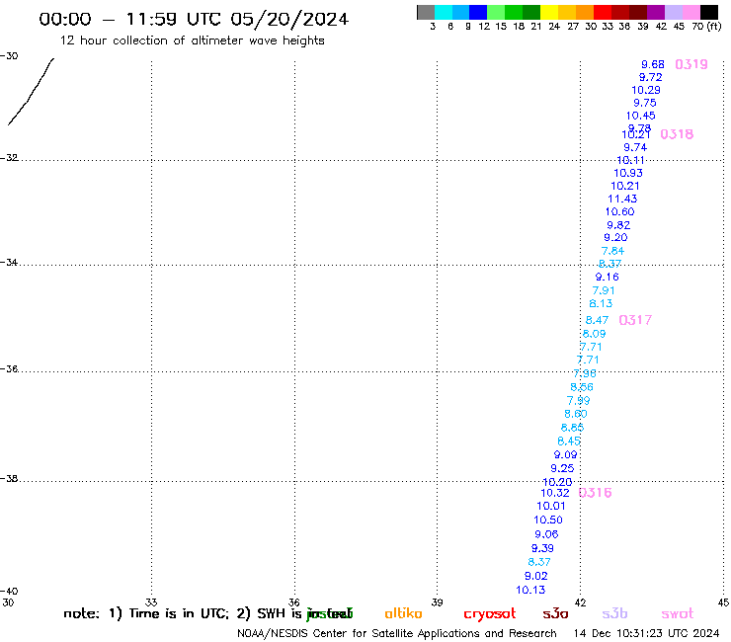Click the wave height value 9.09
This screenshot has height=642, width=731.
pyautogui.click(x=565, y=454)
